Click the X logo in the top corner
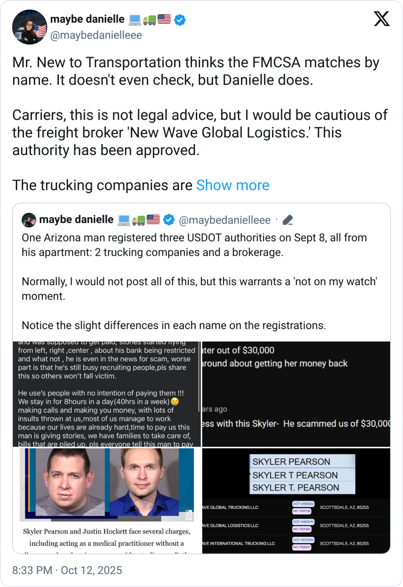The height and width of the screenshot is (587, 403). [381, 18]
